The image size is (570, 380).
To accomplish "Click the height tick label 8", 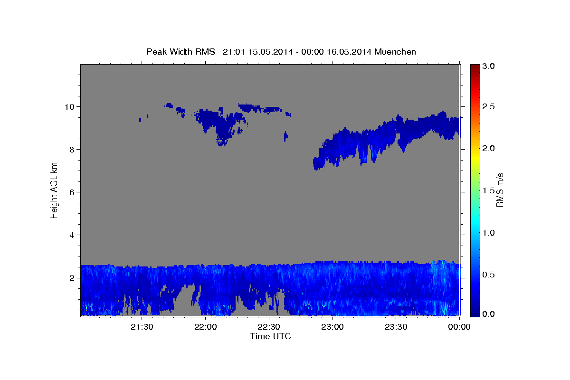I will click(x=71, y=150).
